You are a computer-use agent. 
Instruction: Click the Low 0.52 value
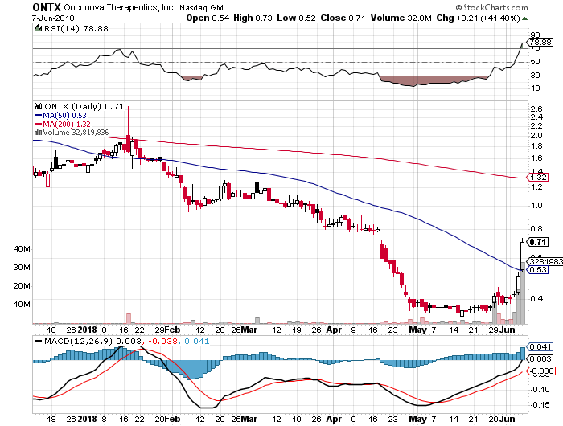coord(296,18)
